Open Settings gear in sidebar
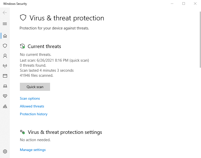Screen dimensions: 201x158 pos(5,151)
